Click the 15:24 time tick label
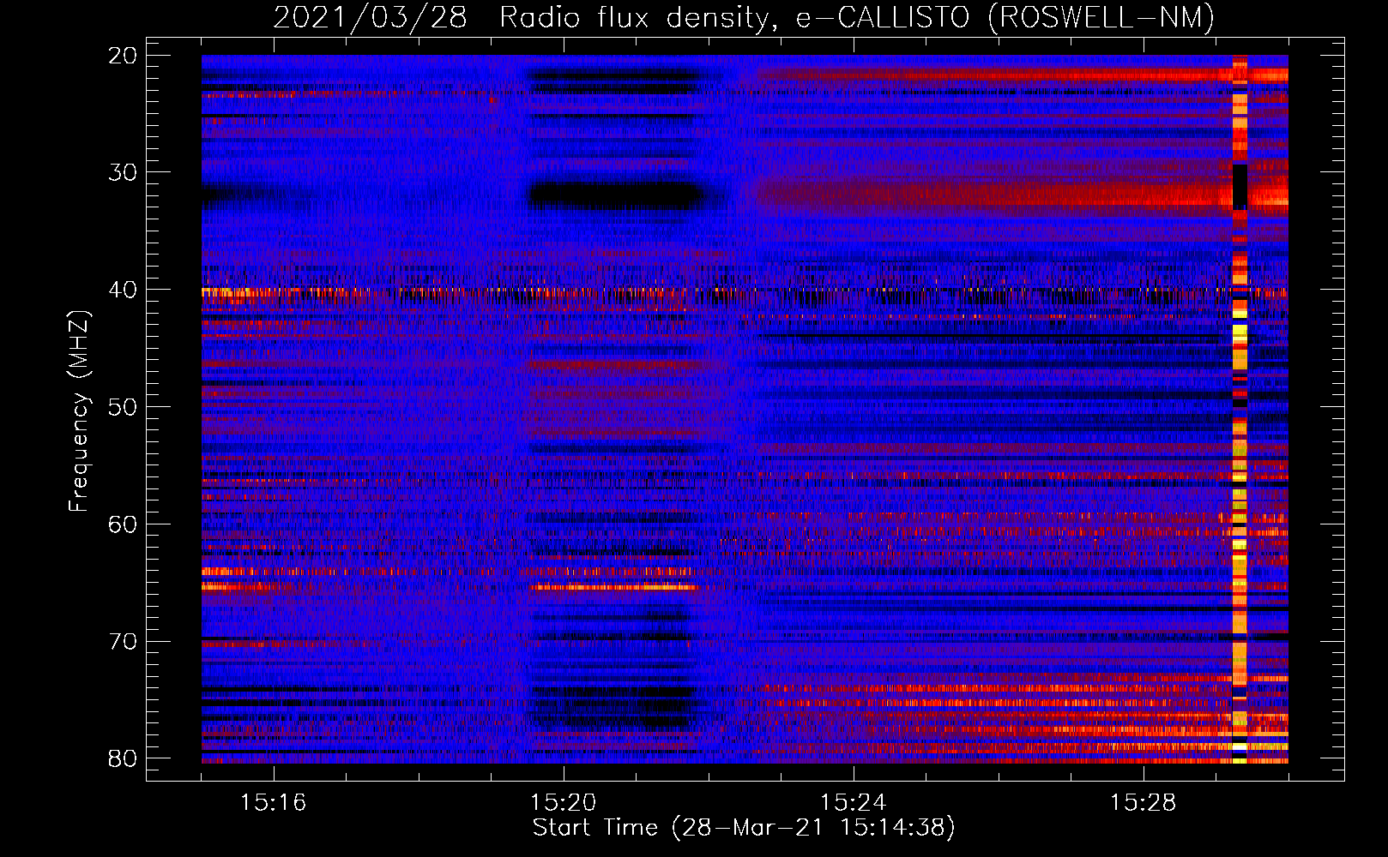The width and height of the screenshot is (1388, 857). [853, 803]
